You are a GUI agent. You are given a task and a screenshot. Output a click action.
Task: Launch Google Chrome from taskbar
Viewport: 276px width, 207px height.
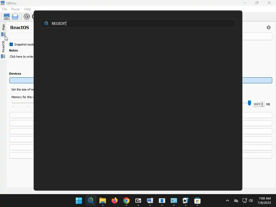(x=126, y=201)
